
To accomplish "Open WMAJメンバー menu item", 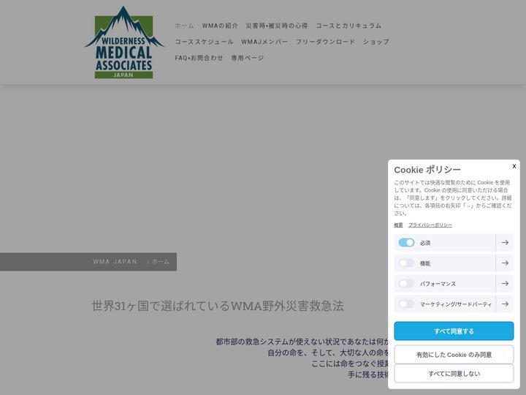I will click(x=264, y=42).
